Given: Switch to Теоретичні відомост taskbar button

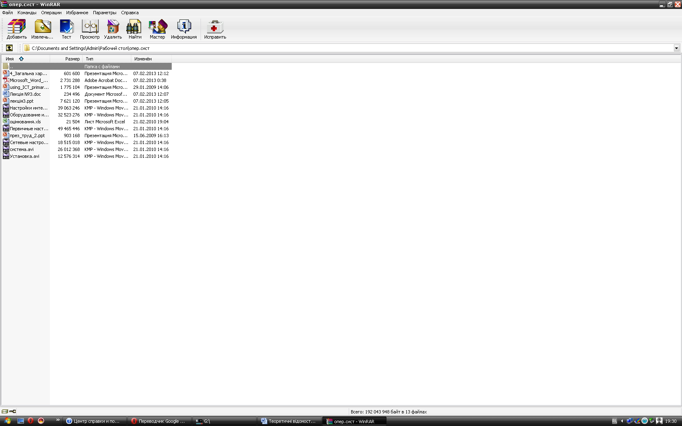Looking at the screenshot, I should pos(289,421).
